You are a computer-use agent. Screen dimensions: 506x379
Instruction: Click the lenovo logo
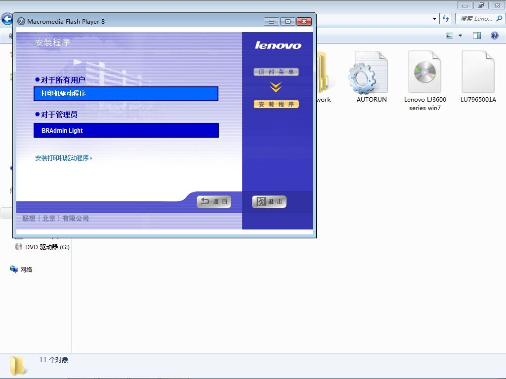click(x=278, y=45)
